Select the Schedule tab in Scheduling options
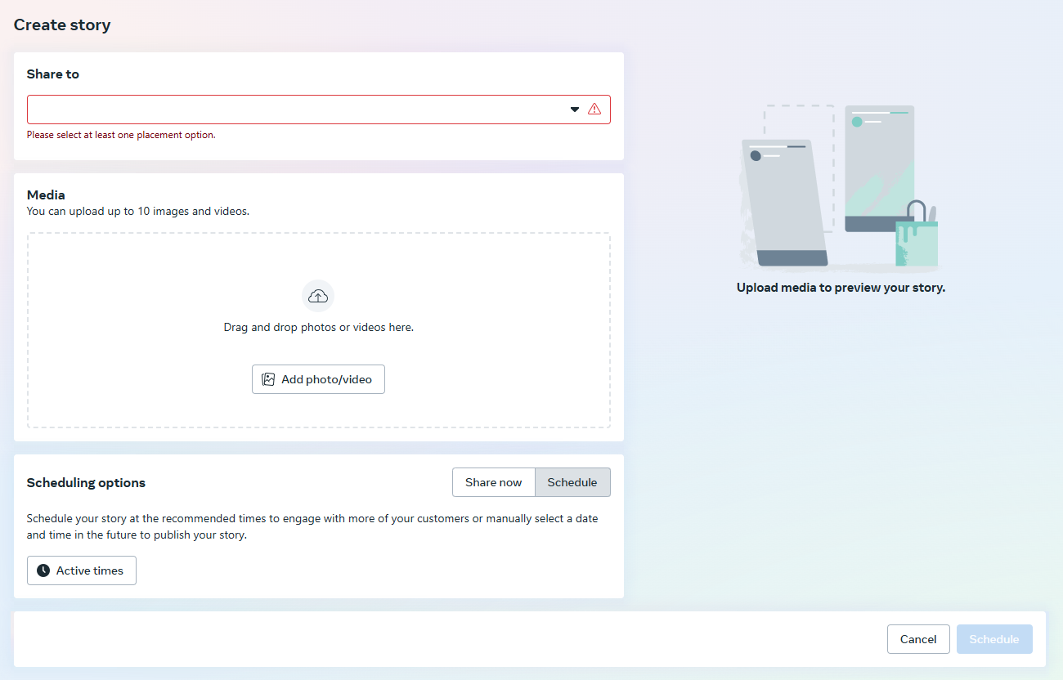Image resolution: width=1063 pixels, height=680 pixels. tap(572, 482)
